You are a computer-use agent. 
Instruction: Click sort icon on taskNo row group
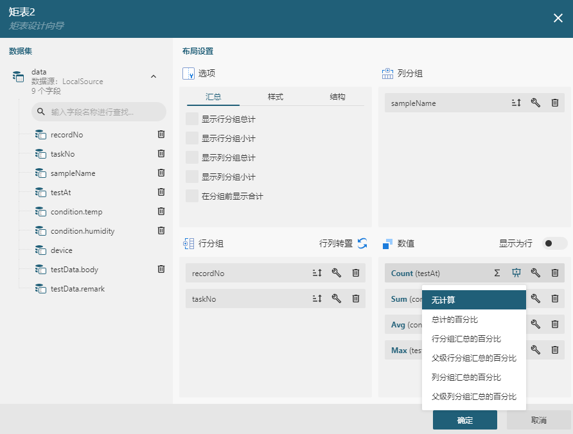coord(317,299)
